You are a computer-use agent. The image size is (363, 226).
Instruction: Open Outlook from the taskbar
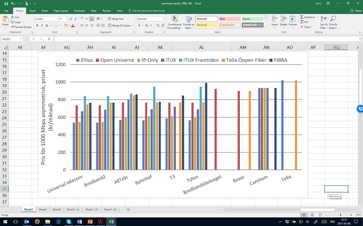point(27,222)
